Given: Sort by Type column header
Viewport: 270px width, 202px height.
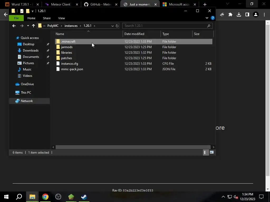Looking at the screenshot, I should [176, 34].
